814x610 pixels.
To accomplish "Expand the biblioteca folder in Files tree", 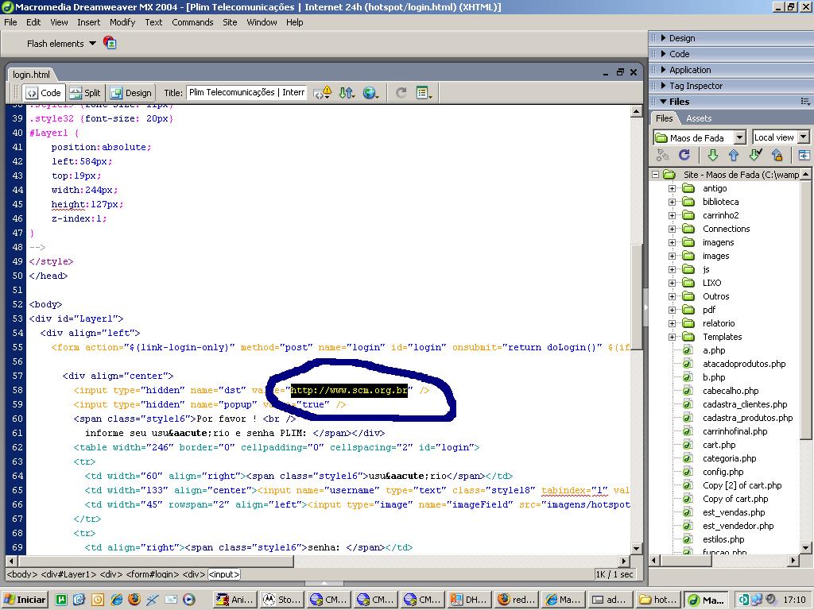I will point(672,202).
